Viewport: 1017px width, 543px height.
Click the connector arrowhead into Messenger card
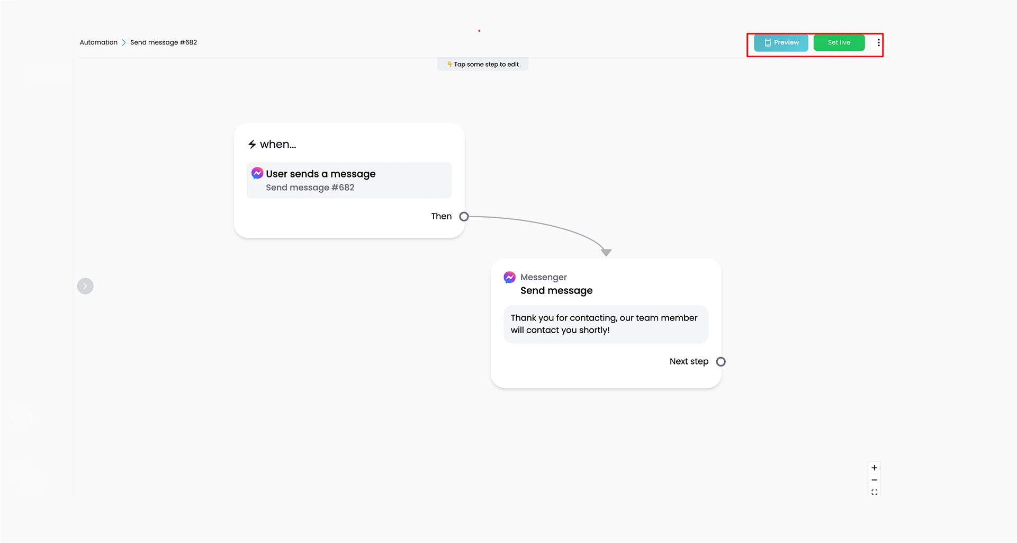point(606,253)
